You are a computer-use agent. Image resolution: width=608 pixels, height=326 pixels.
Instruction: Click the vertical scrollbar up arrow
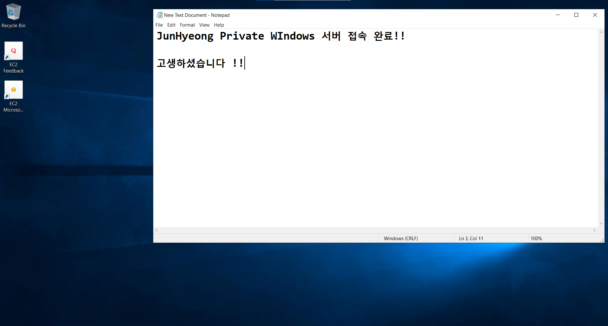(x=601, y=32)
